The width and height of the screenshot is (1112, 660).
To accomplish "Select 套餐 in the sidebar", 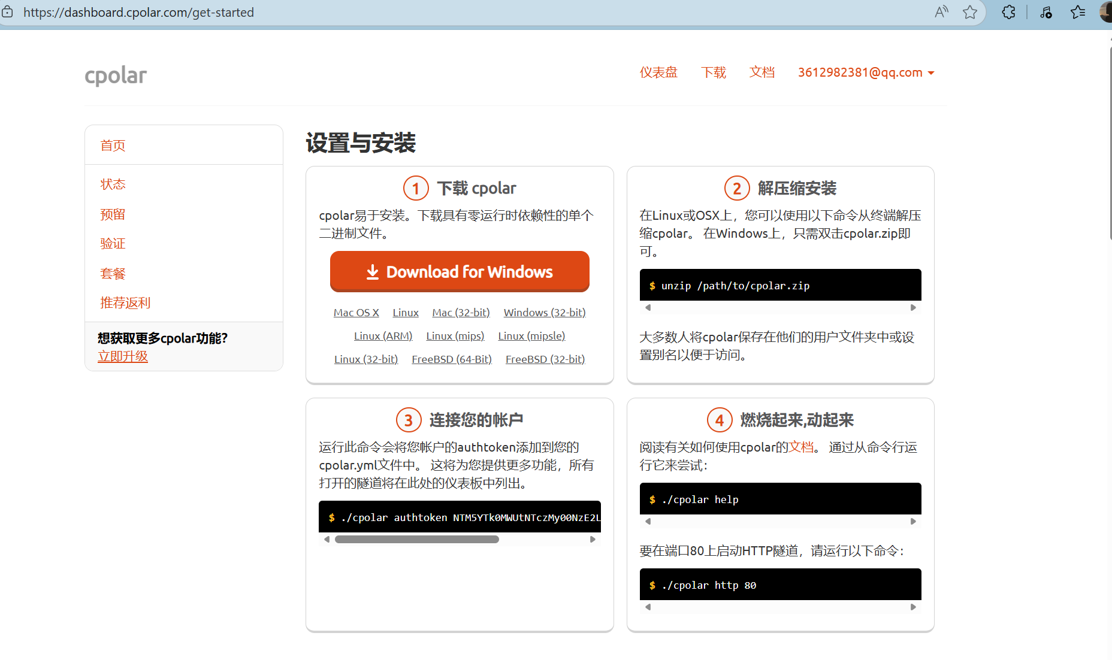I will (x=113, y=273).
